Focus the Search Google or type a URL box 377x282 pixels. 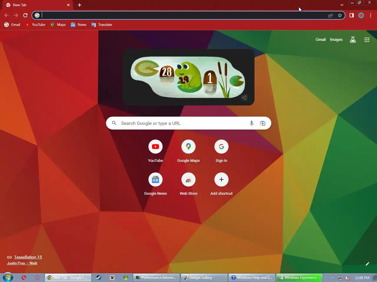click(x=188, y=123)
